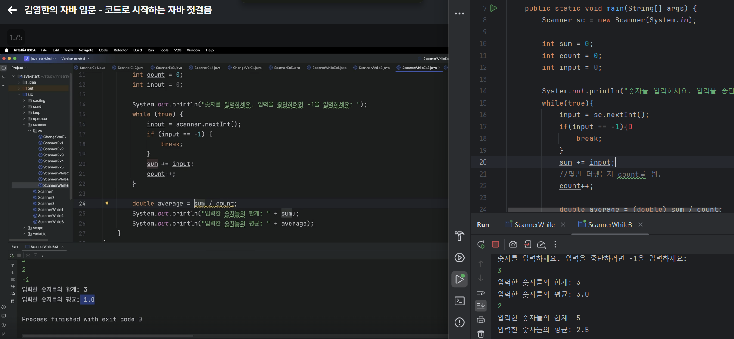Click the video's 1.75 playback speed badge

coord(16,37)
